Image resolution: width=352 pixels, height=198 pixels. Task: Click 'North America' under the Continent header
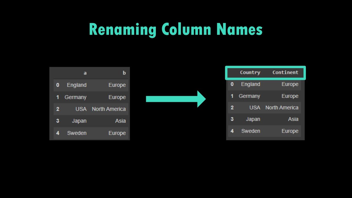(282, 108)
